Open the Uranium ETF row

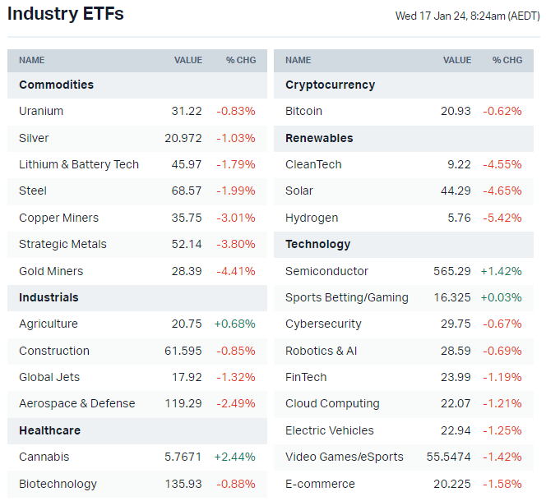[x=41, y=111]
